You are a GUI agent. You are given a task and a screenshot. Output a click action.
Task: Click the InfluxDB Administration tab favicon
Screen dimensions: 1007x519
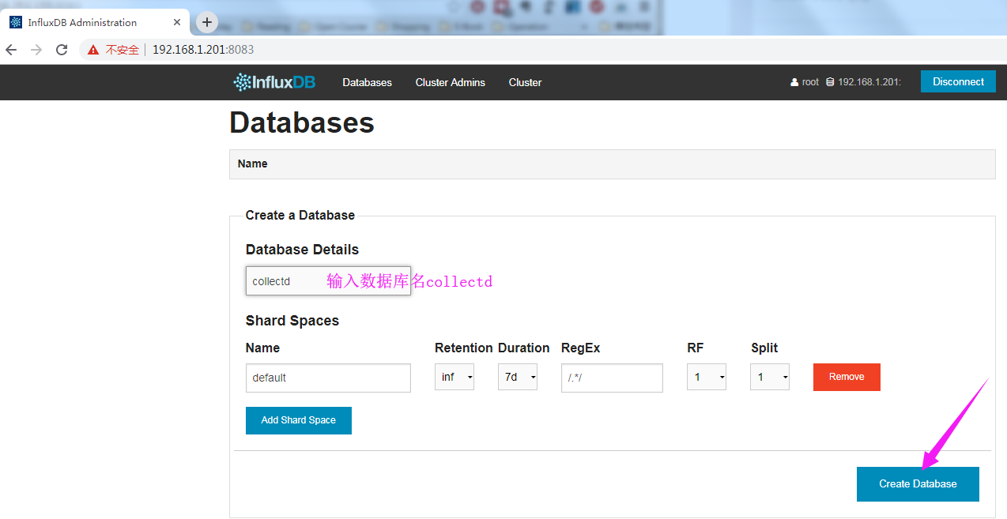point(16,22)
